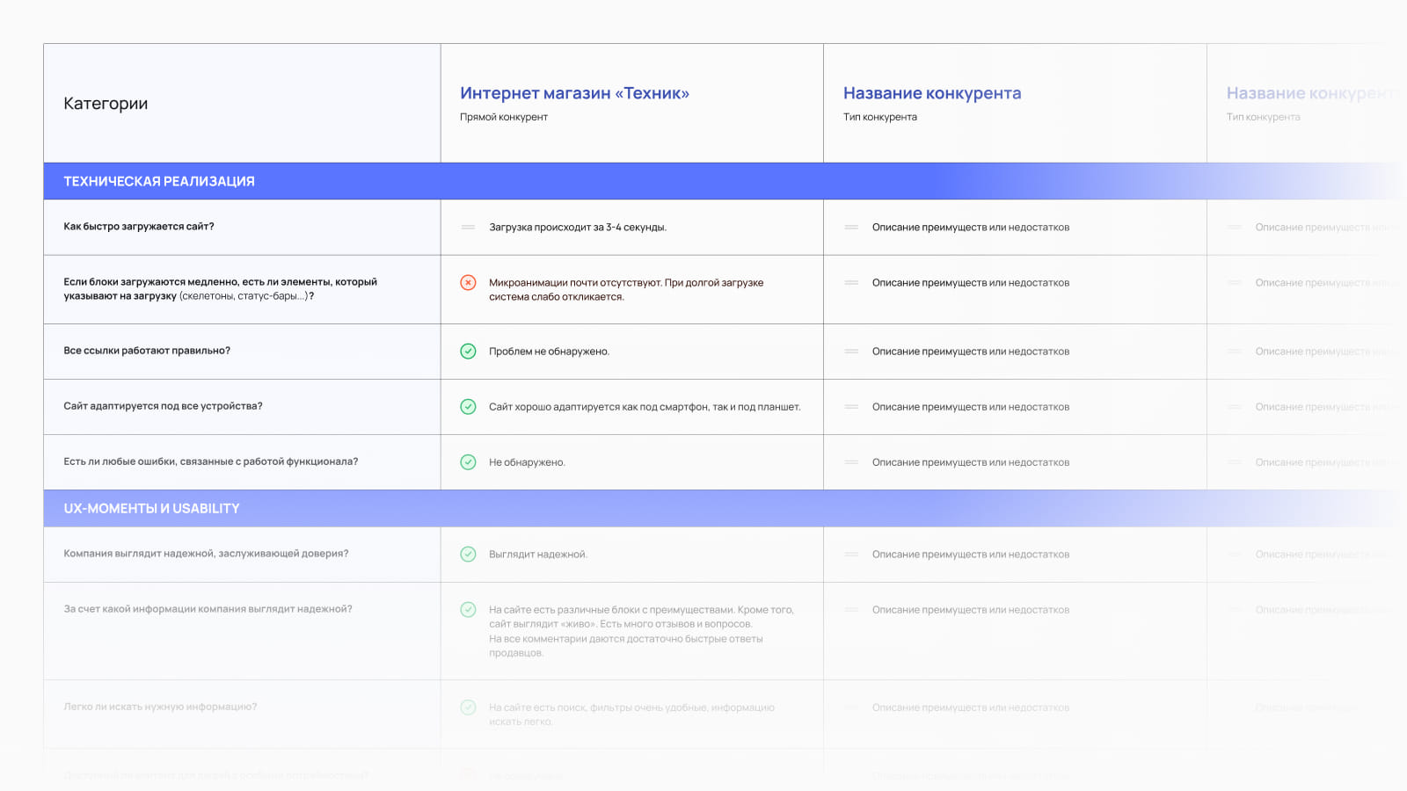
Task: Click green checkmark next to 'Проблем не обнаружено'
Action: point(468,352)
